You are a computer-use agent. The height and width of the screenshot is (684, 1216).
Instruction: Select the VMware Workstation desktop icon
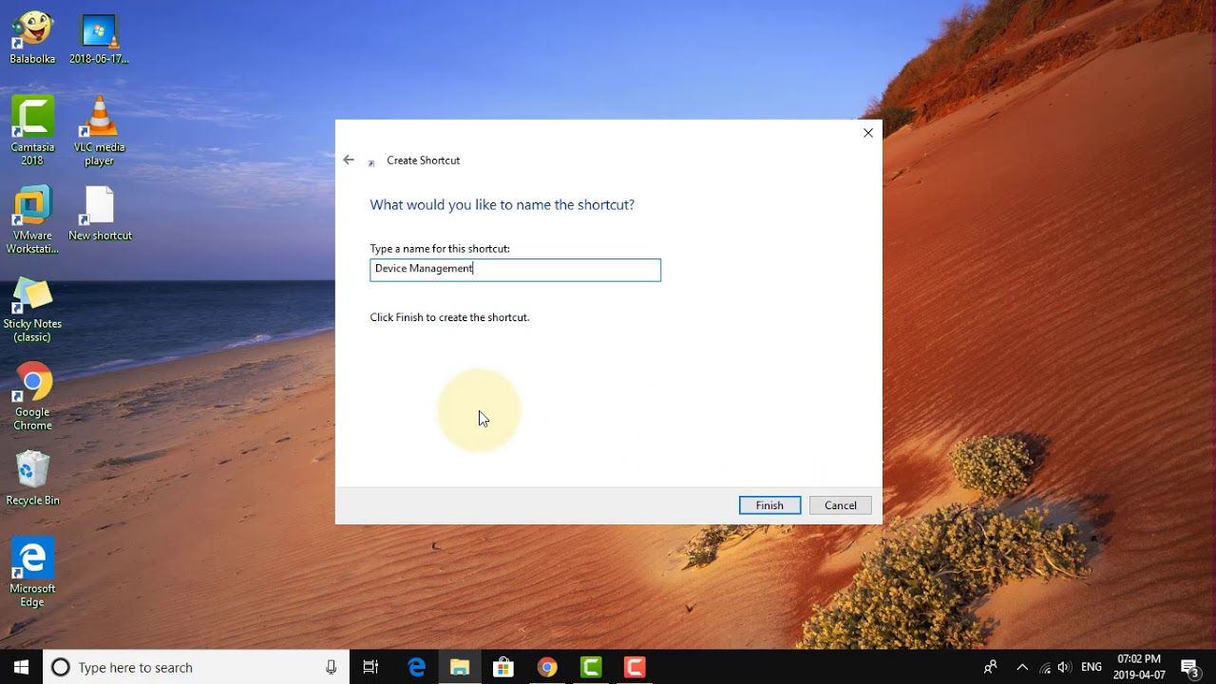pos(32,220)
